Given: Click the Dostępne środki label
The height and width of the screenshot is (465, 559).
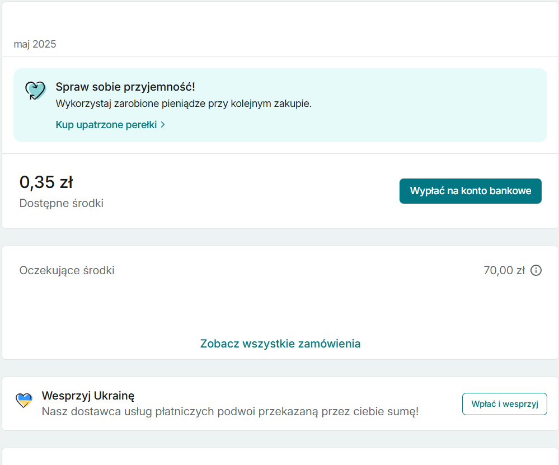Looking at the screenshot, I should pos(61,203).
